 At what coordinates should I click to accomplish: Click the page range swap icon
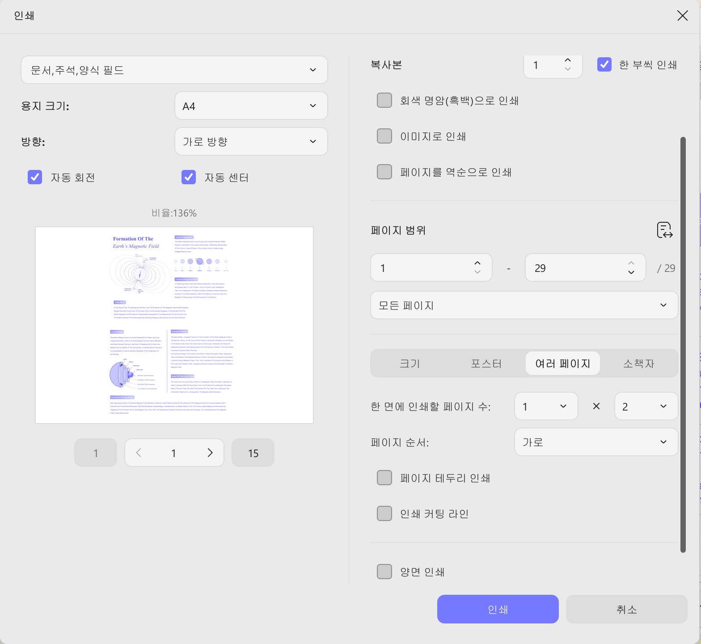(665, 230)
